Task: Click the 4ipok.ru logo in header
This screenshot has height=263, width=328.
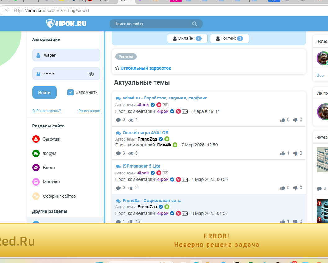Action: [66, 23]
